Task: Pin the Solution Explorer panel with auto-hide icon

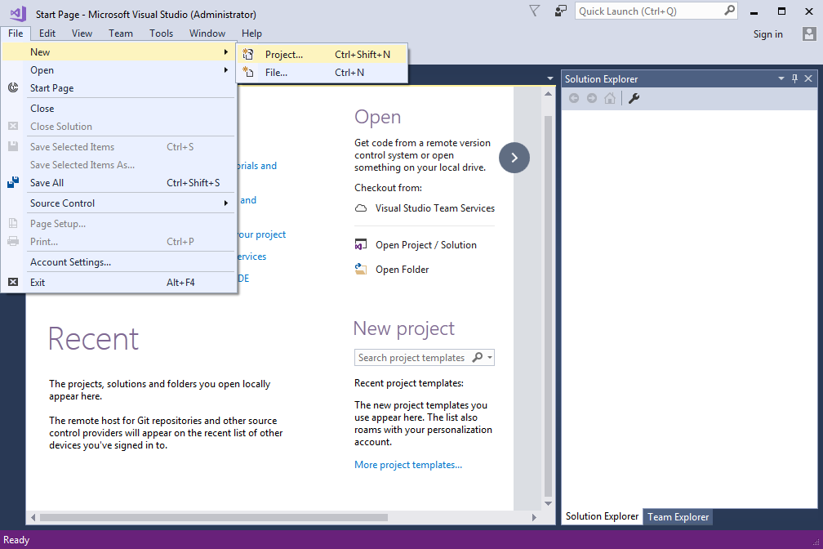Action: click(794, 78)
